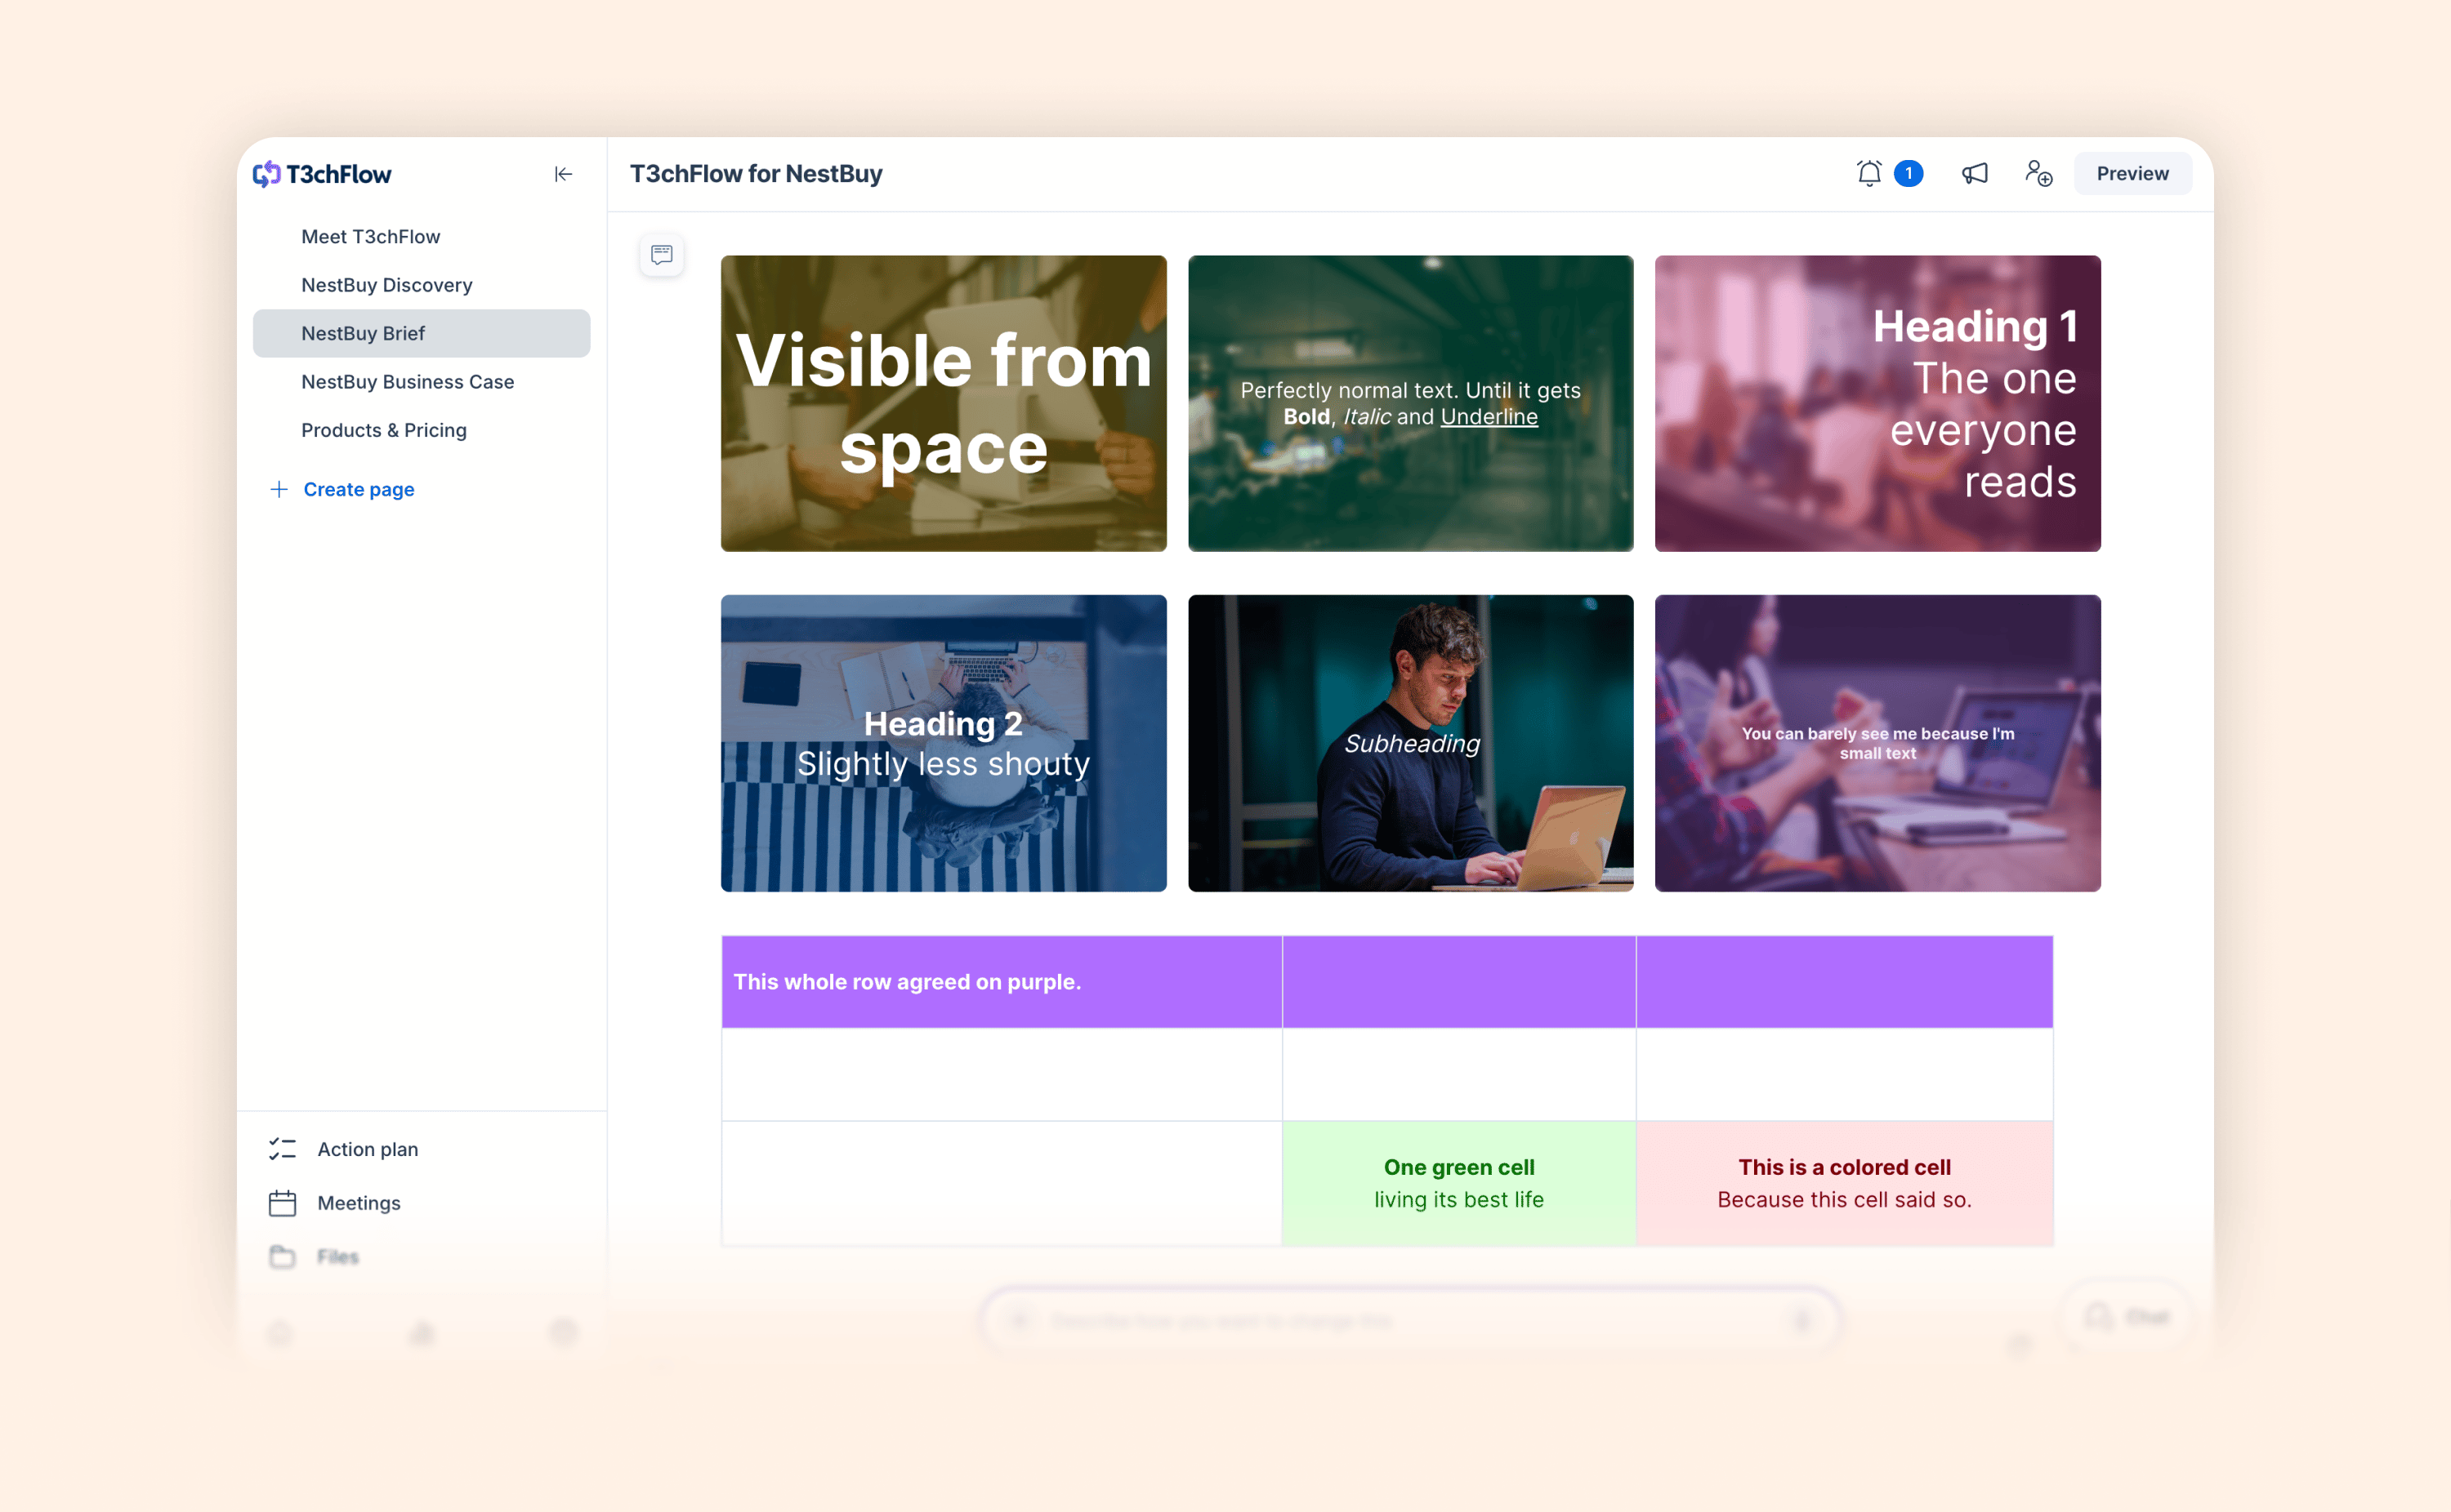Click 'Because this cell said so.' text
2451x1512 pixels.
coord(1844,1199)
